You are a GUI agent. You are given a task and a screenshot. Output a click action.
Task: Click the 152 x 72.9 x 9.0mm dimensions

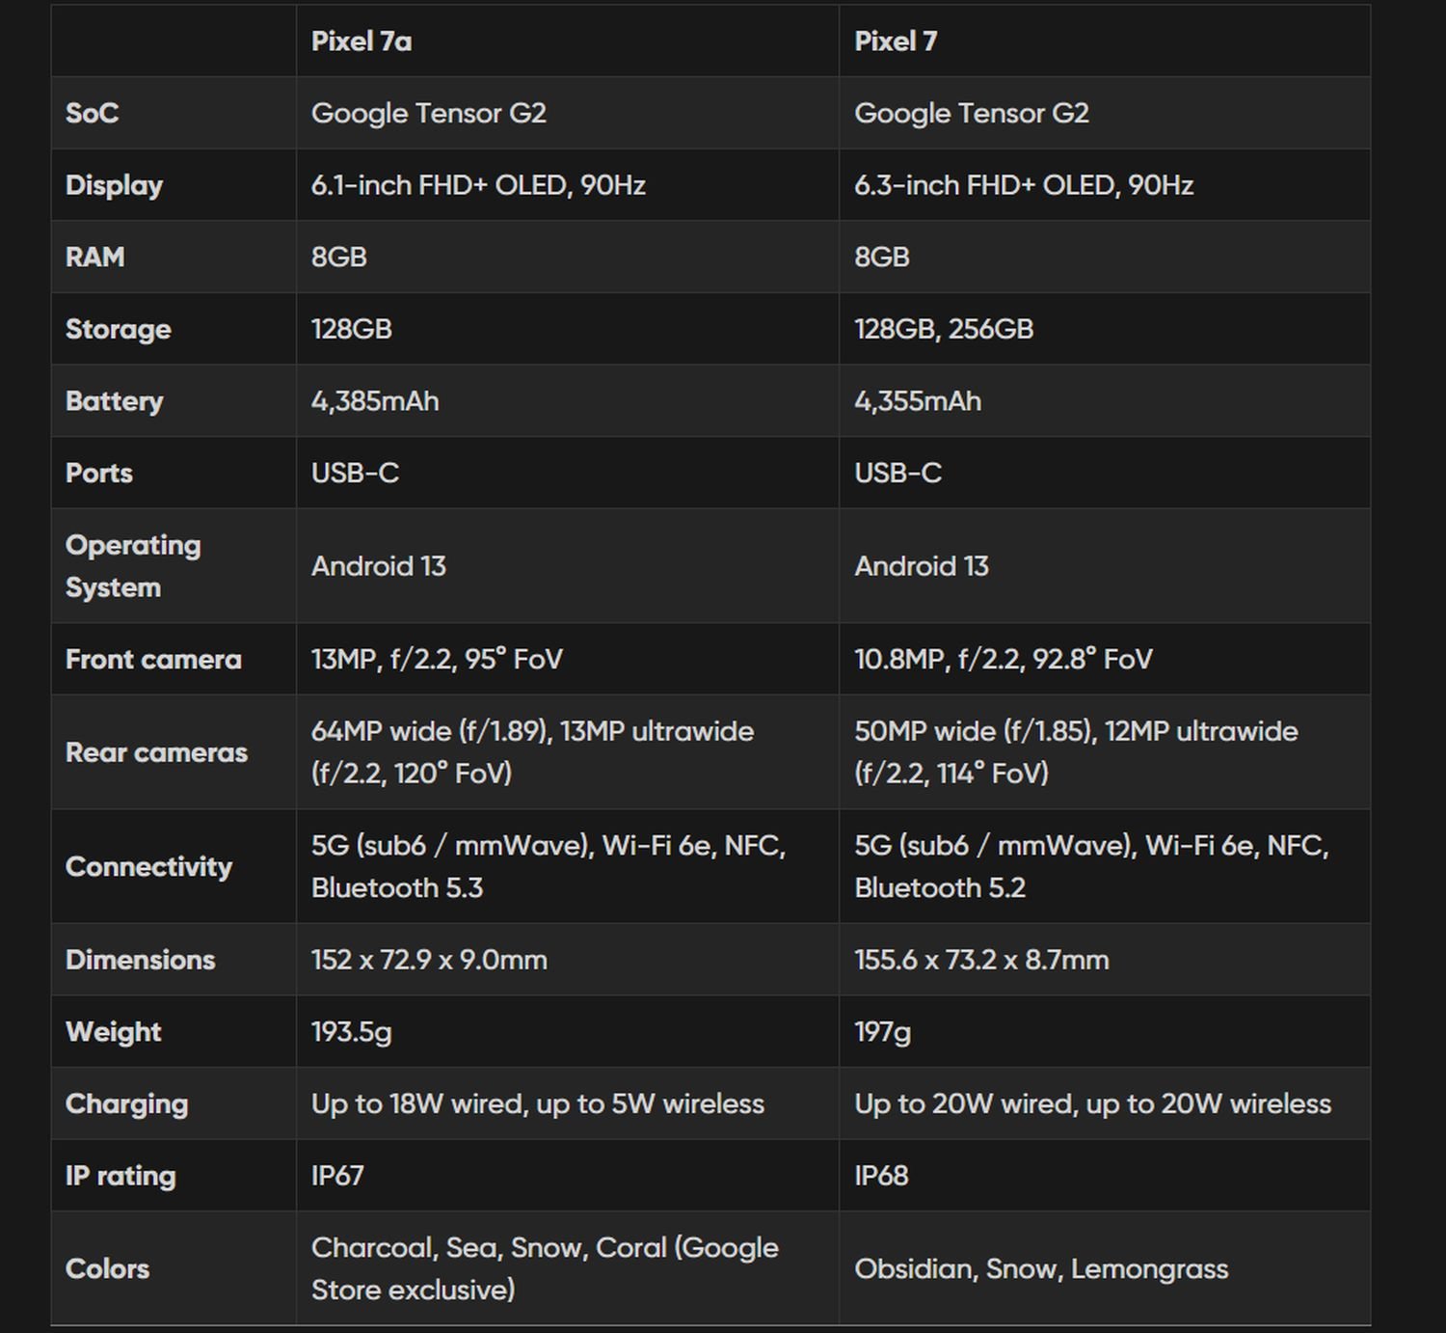pos(429,960)
